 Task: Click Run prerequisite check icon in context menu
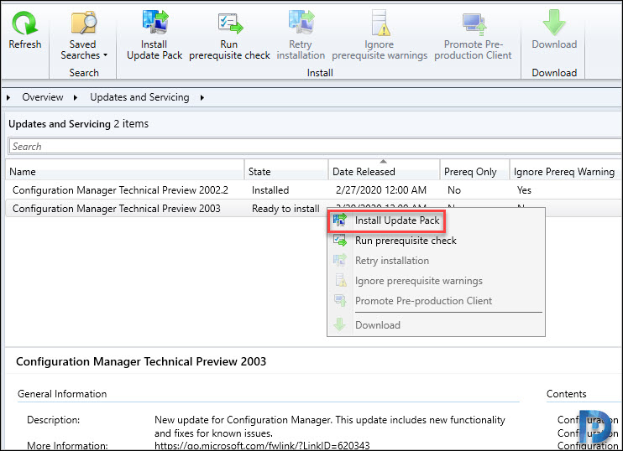point(340,241)
